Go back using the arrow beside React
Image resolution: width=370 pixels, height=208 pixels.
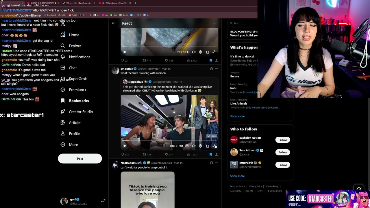pos(114,23)
